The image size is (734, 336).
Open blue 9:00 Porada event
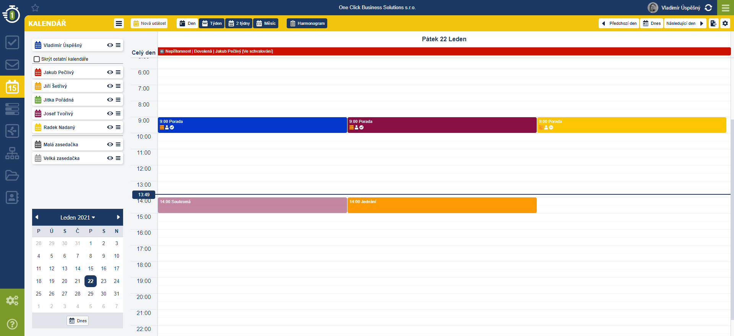[x=252, y=125]
